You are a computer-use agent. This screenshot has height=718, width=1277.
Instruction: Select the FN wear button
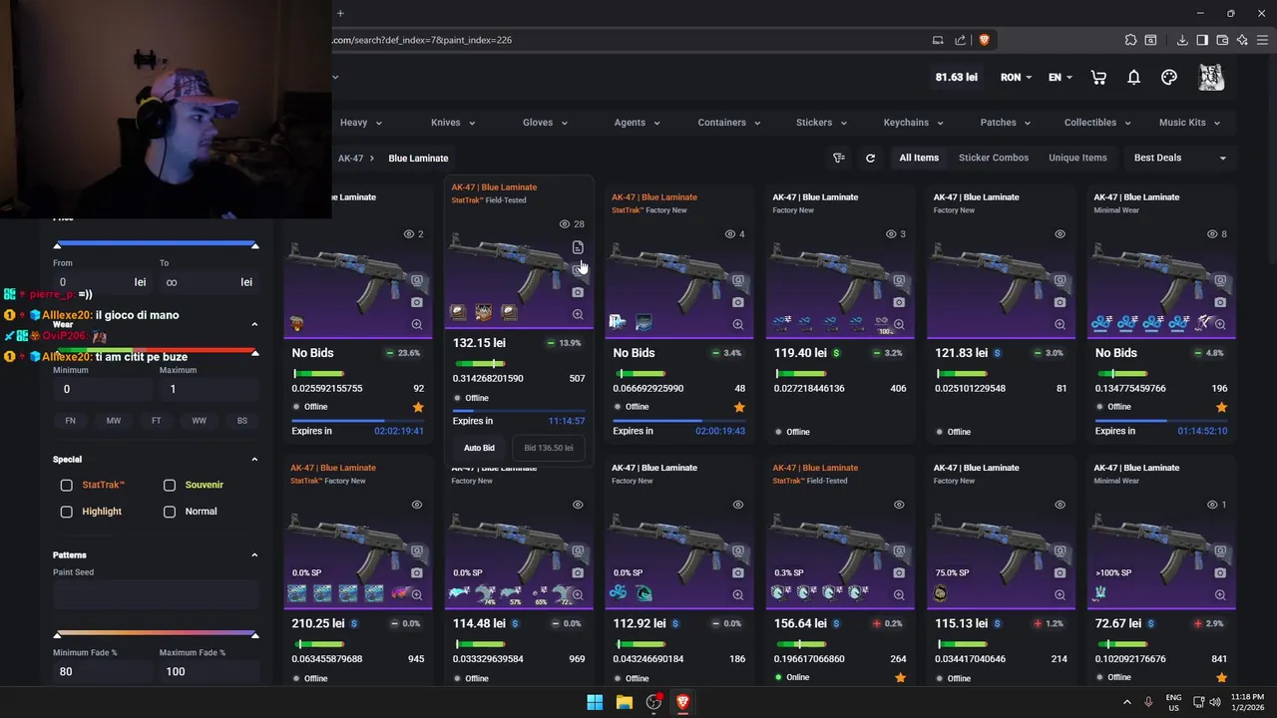[71, 421]
